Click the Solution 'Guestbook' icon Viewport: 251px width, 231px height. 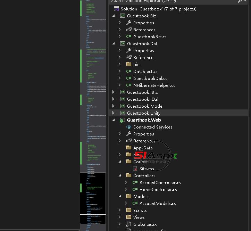click(116, 9)
